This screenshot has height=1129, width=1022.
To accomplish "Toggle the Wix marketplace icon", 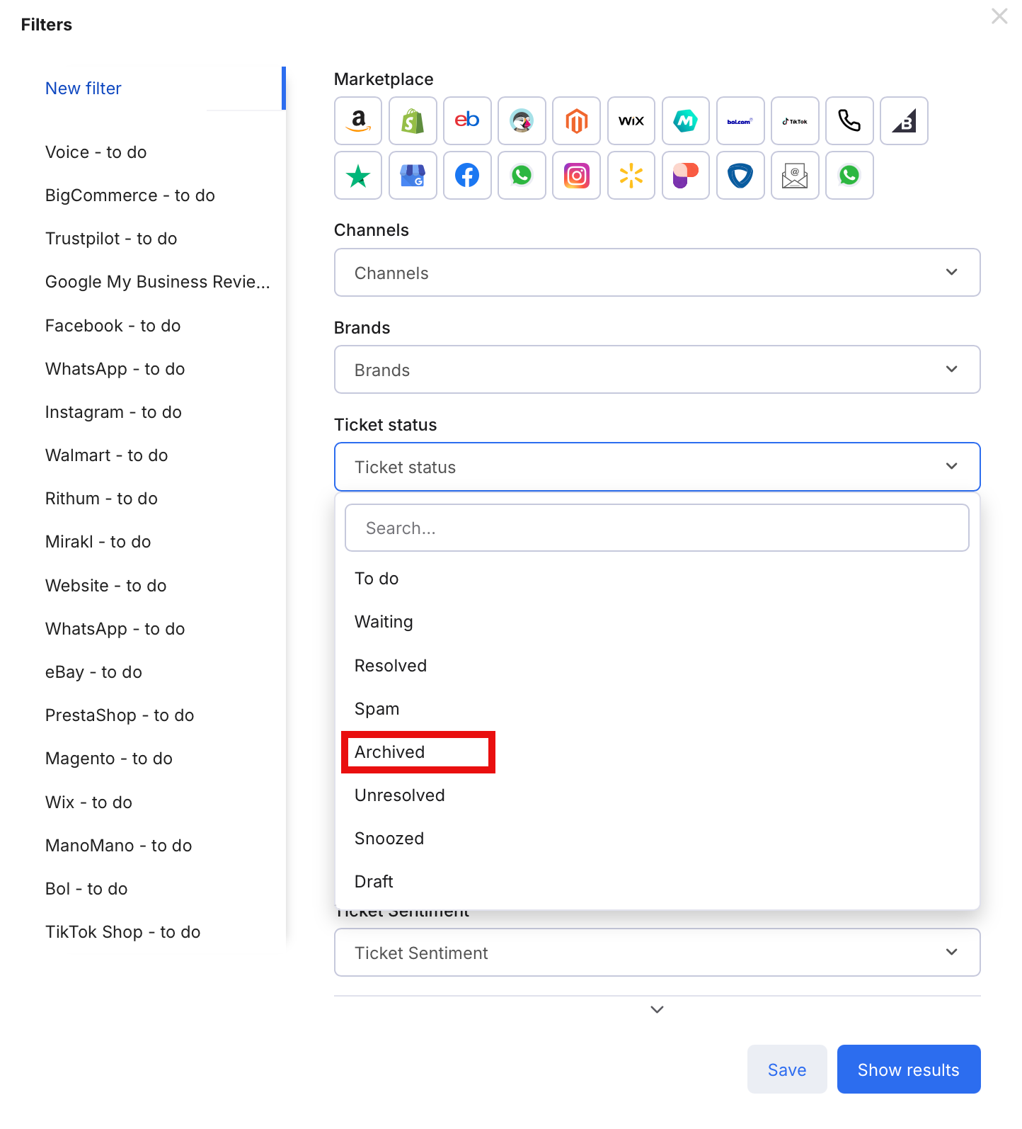I will [631, 121].
